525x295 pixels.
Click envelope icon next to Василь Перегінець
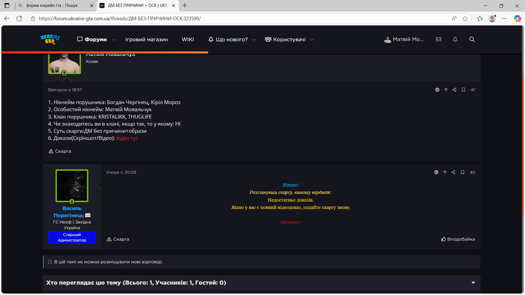(88, 216)
